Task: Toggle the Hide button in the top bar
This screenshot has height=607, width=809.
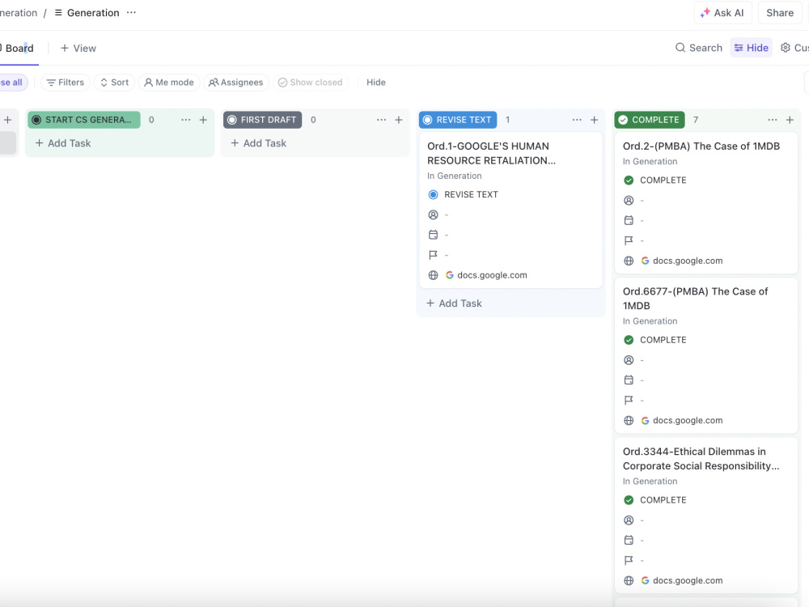Action: 752,48
